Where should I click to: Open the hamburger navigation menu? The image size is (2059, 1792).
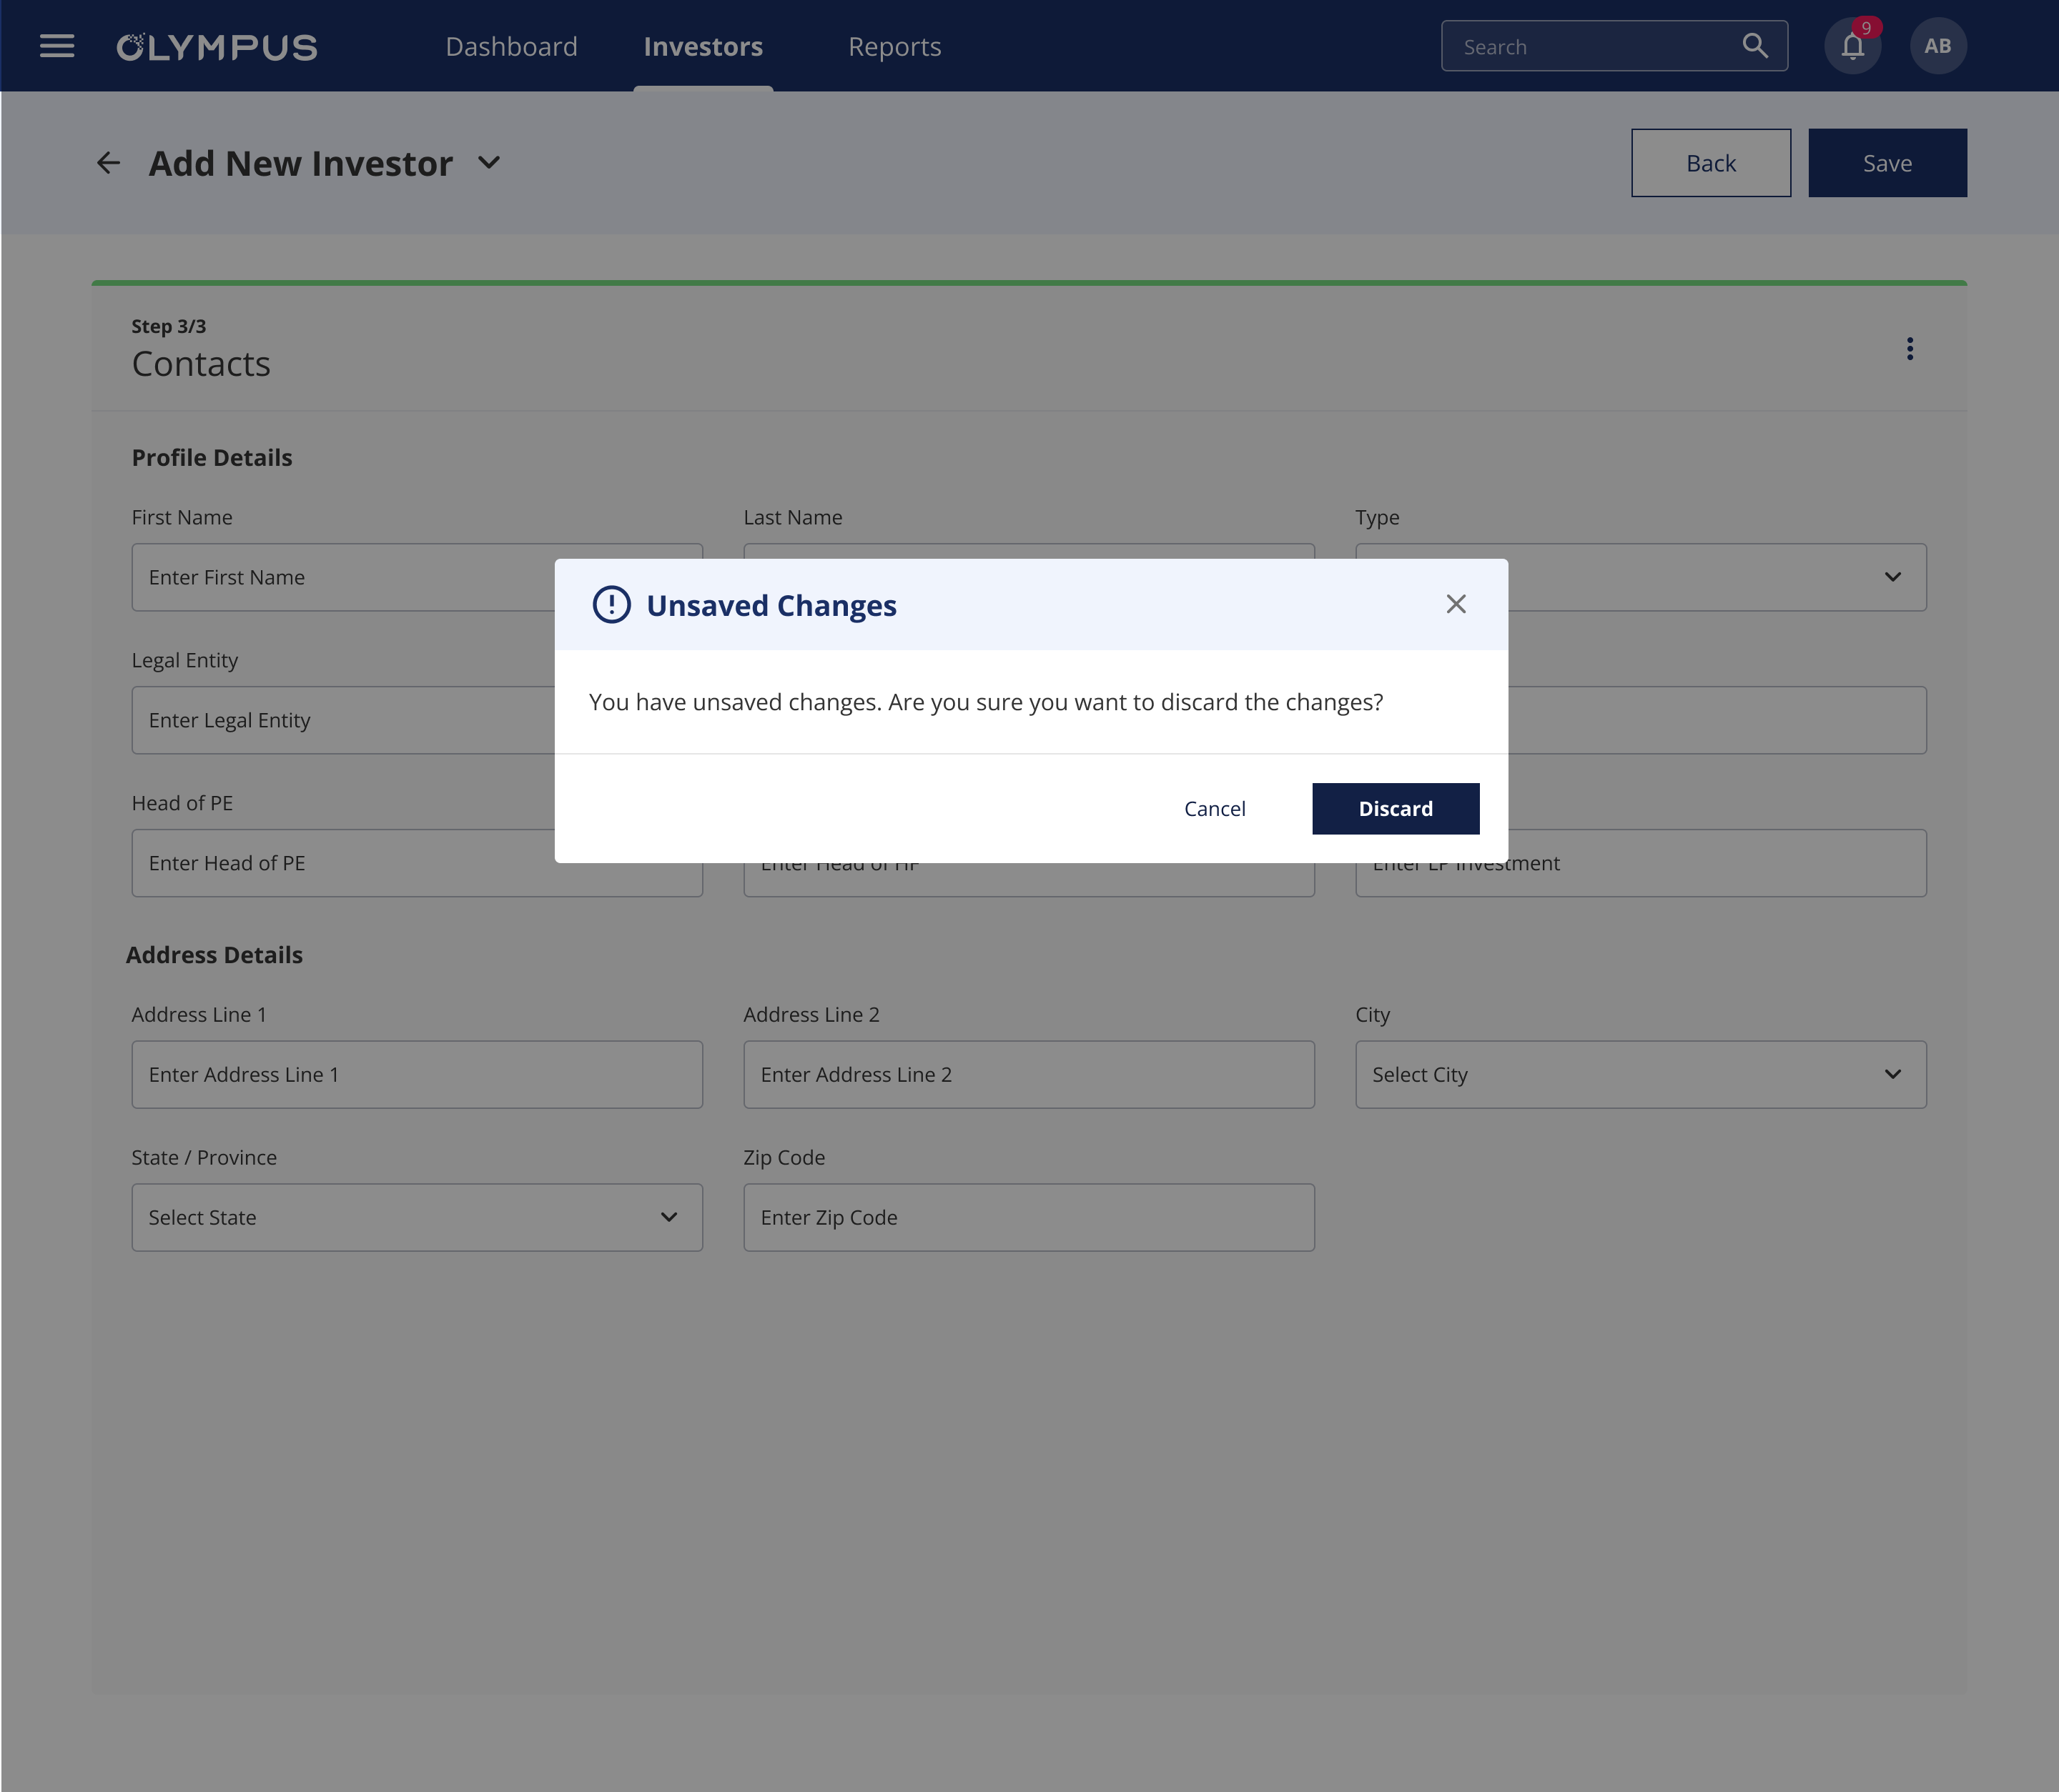coord(57,46)
